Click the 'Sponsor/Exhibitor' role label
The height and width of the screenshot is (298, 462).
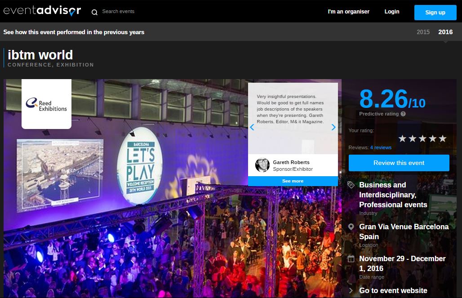pos(293,169)
